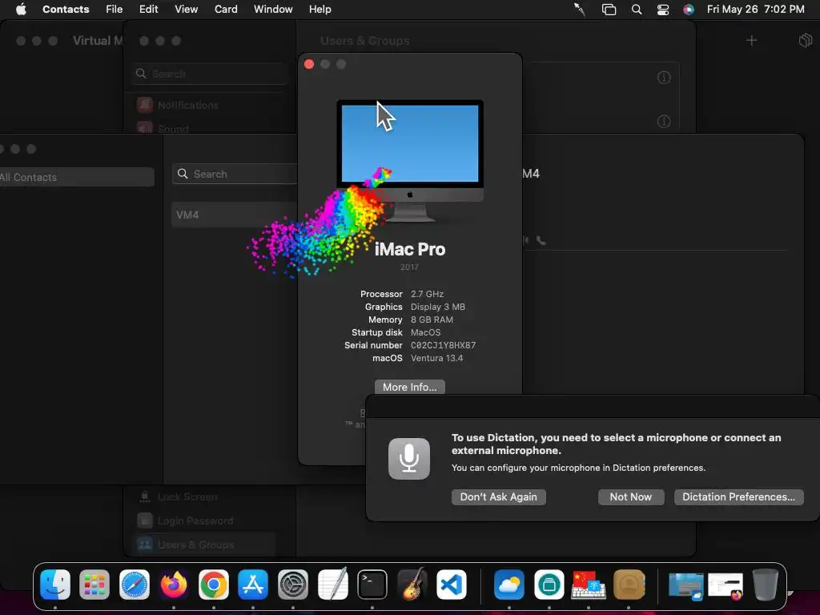This screenshot has height=615, width=820.
Task: Open the teal window app dock icon
Action: click(x=549, y=584)
